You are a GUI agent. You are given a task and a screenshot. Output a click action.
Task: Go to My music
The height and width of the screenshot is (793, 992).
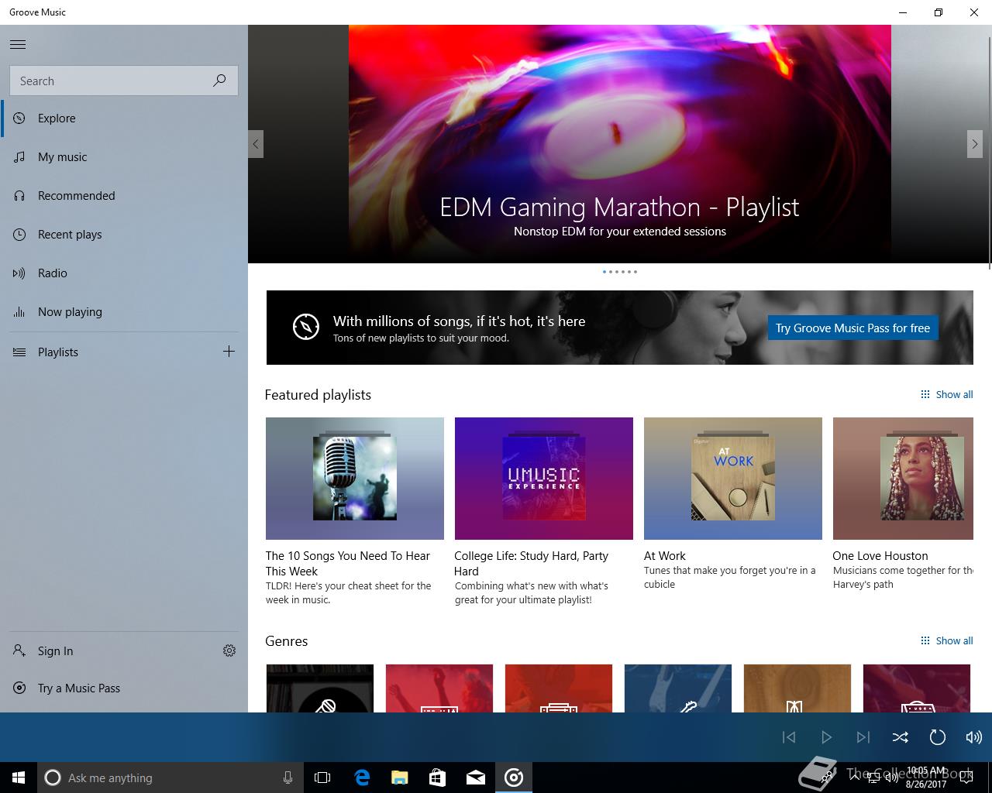click(x=124, y=157)
